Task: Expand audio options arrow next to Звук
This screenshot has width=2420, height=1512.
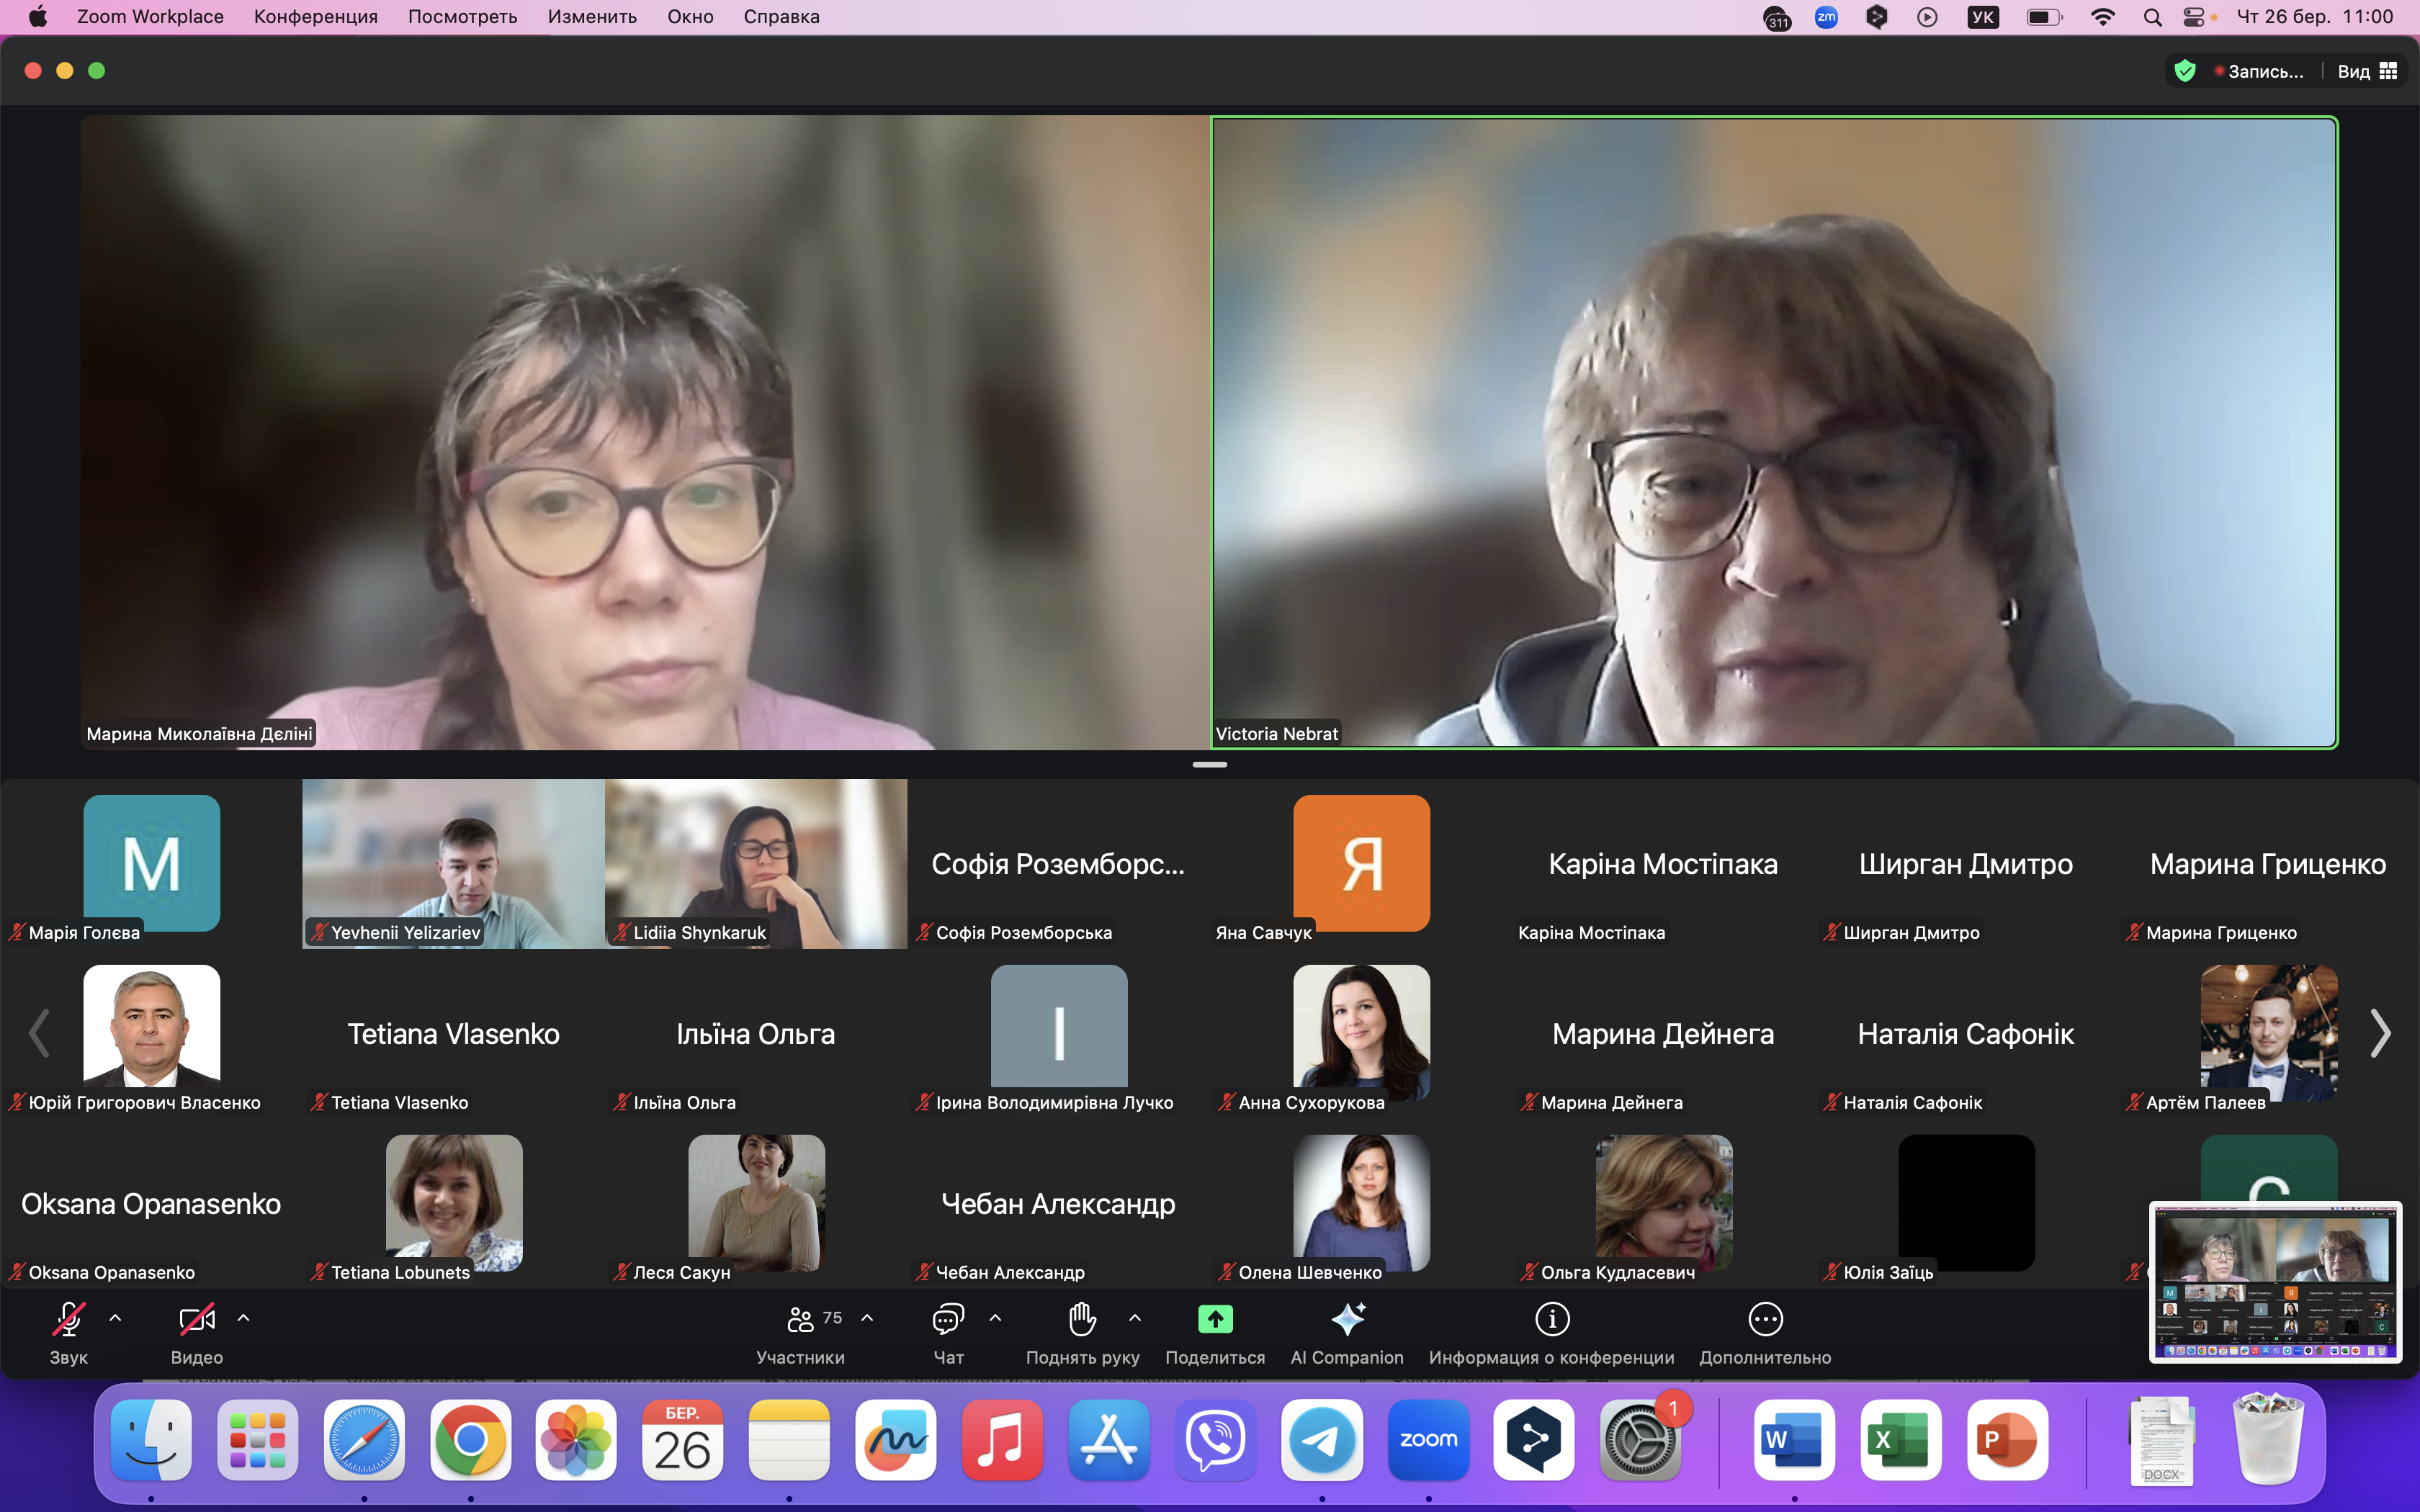Action: pos(115,1318)
